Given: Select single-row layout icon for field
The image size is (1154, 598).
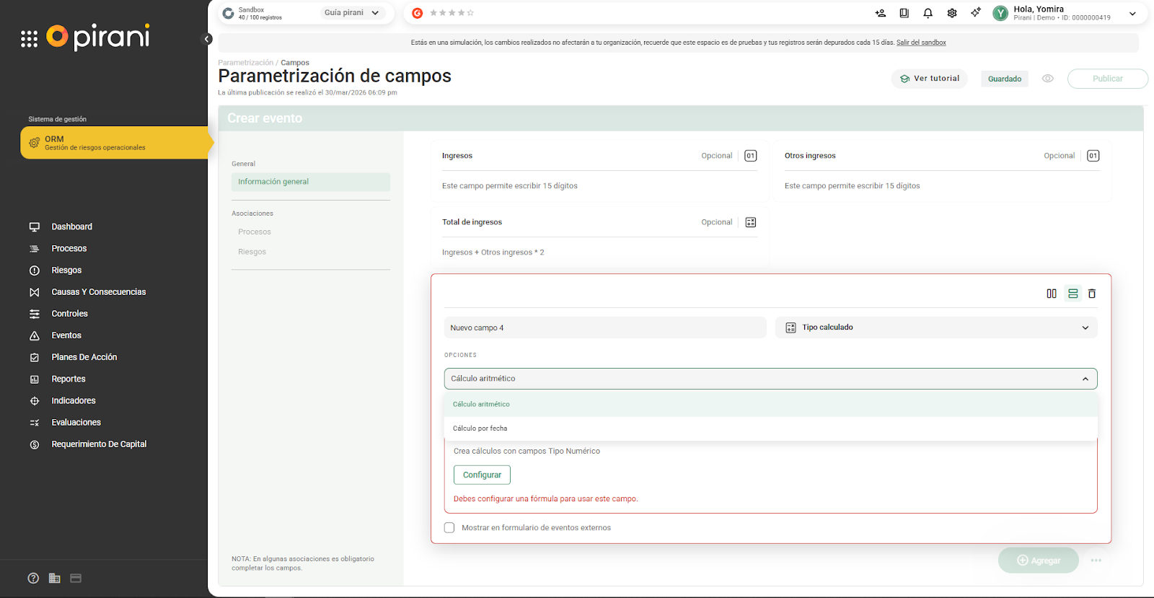Looking at the screenshot, I should pos(1072,294).
